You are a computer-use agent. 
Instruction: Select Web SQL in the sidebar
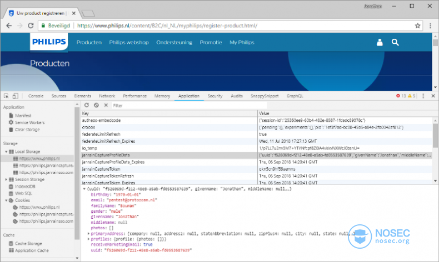click(x=23, y=193)
